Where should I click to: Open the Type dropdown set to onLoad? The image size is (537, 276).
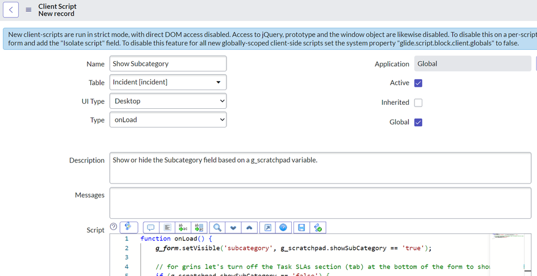(x=168, y=120)
